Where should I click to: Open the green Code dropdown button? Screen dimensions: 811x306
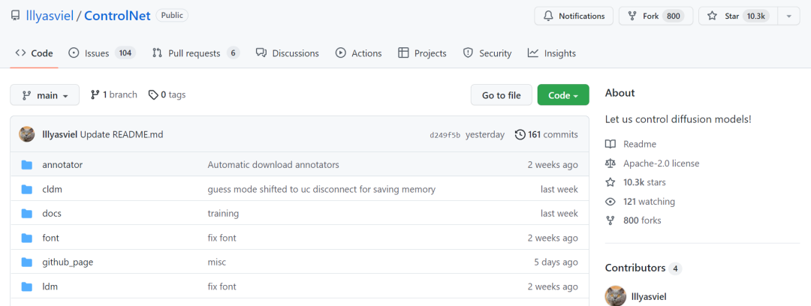click(562, 95)
